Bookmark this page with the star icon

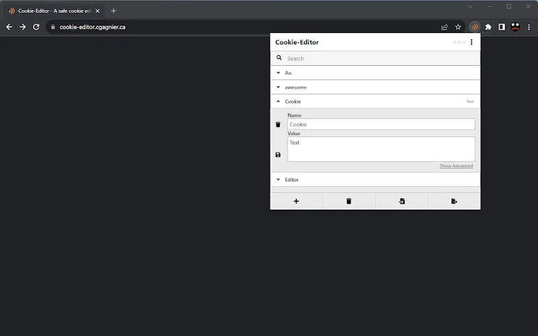pyautogui.click(x=458, y=27)
